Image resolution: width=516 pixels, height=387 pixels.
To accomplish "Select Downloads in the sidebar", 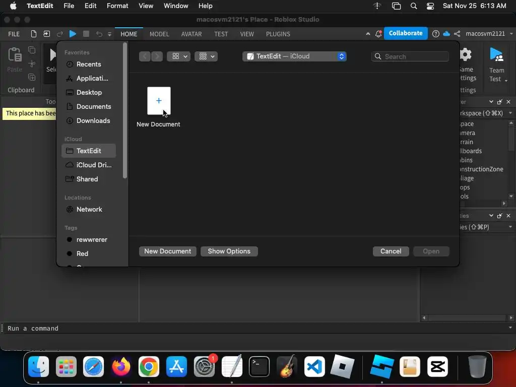I will [x=89, y=121].
